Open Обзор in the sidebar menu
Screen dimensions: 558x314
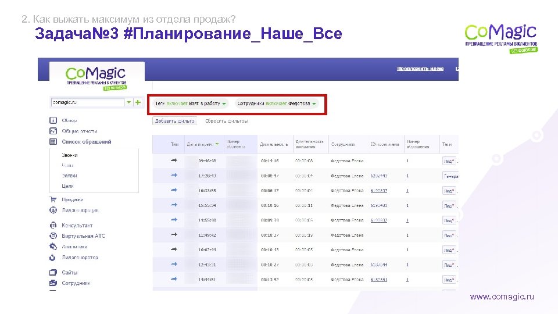pyautogui.click(x=69, y=120)
